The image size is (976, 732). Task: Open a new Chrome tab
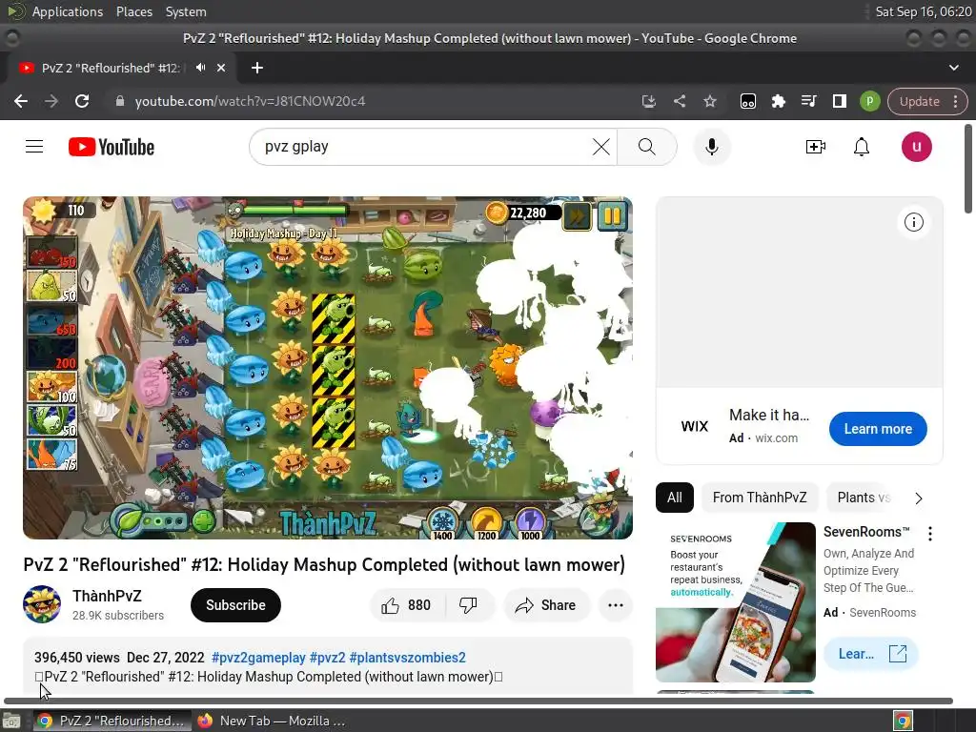point(257,68)
